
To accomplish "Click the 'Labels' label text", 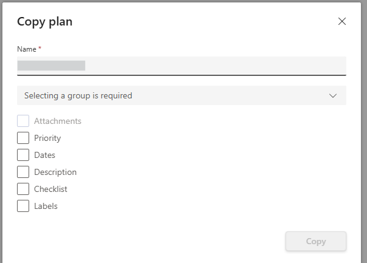I will tap(46, 206).
